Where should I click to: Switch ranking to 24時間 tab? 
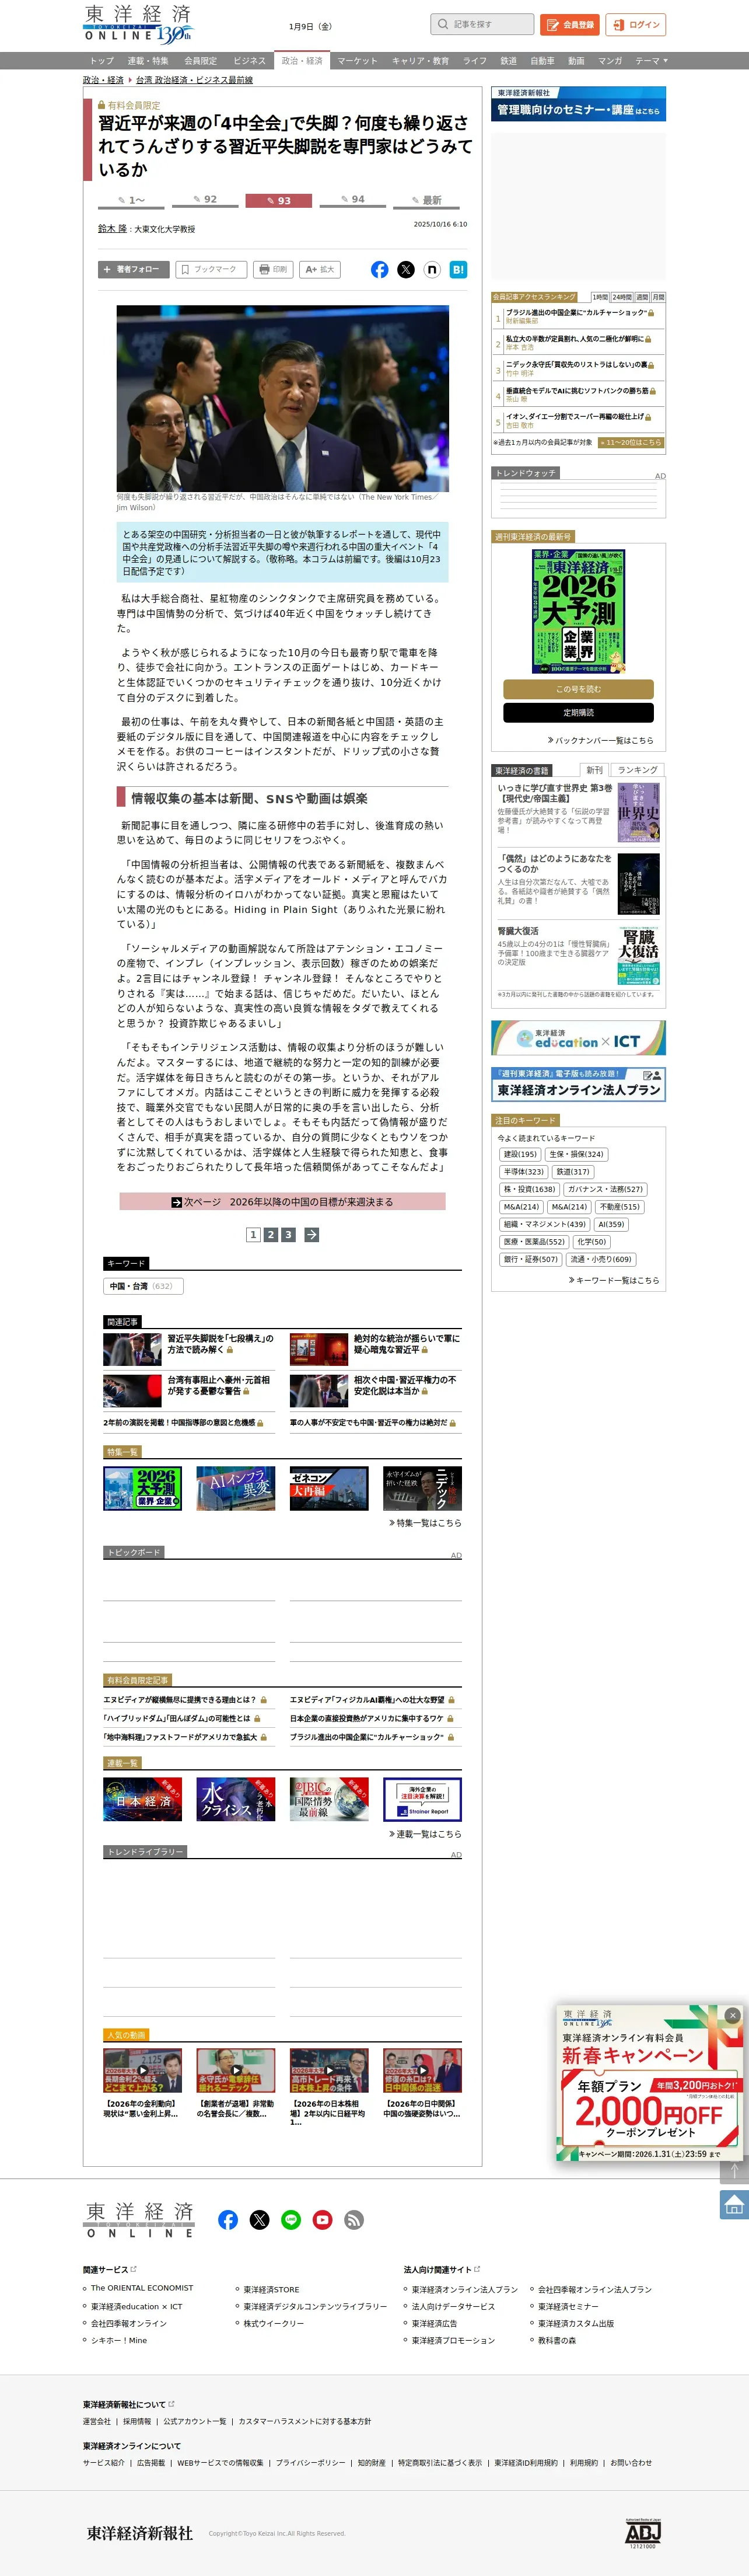coord(622,297)
